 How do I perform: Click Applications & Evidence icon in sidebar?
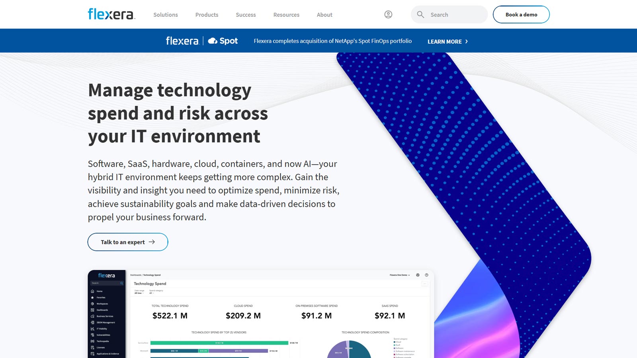pos(92,354)
